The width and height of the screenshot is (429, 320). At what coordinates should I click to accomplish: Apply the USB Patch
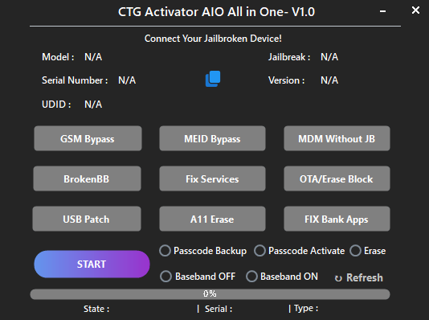point(87,219)
